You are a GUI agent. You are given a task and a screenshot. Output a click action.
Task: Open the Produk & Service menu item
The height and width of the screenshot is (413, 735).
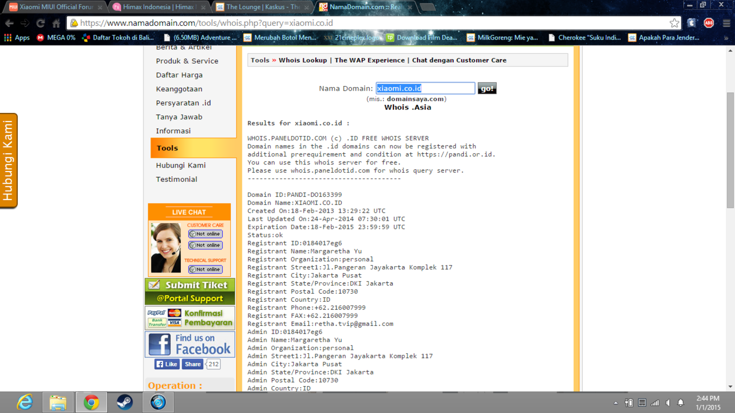(x=187, y=61)
